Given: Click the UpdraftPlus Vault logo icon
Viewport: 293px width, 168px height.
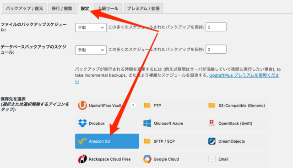Looking at the screenshot, I should [82, 106].
